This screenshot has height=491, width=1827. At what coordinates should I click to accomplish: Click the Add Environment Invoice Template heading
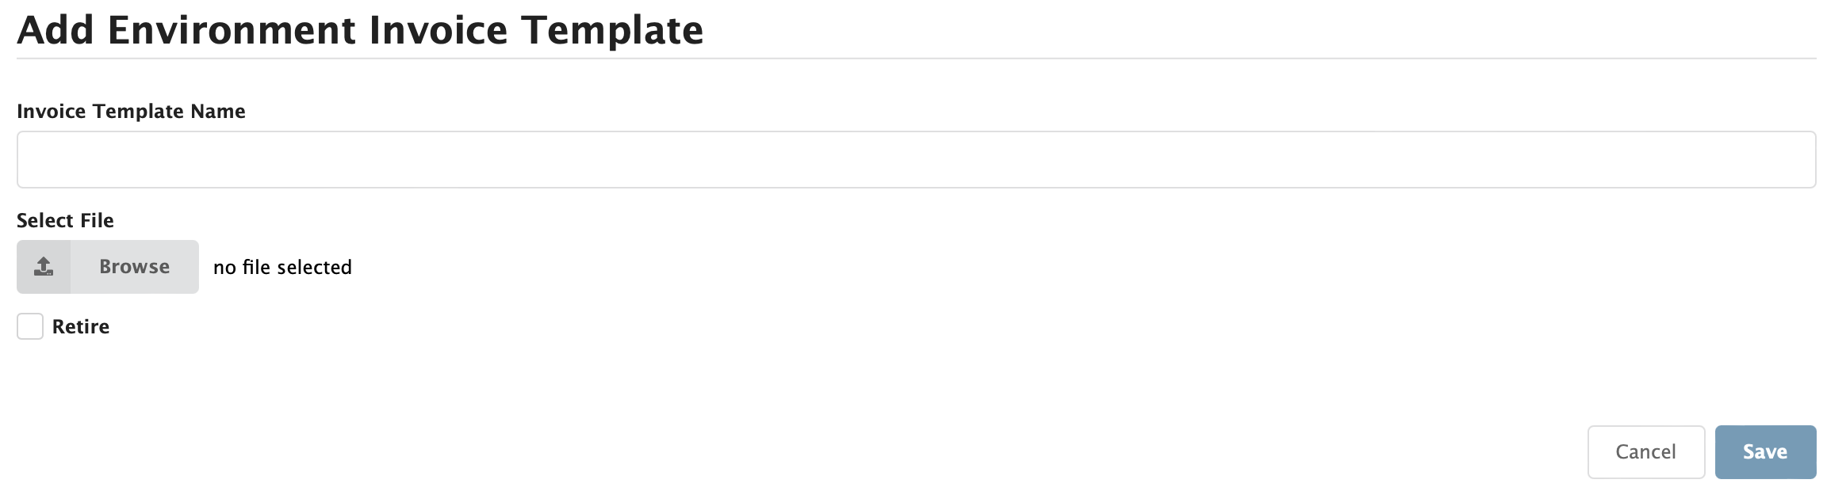[361, 30]
